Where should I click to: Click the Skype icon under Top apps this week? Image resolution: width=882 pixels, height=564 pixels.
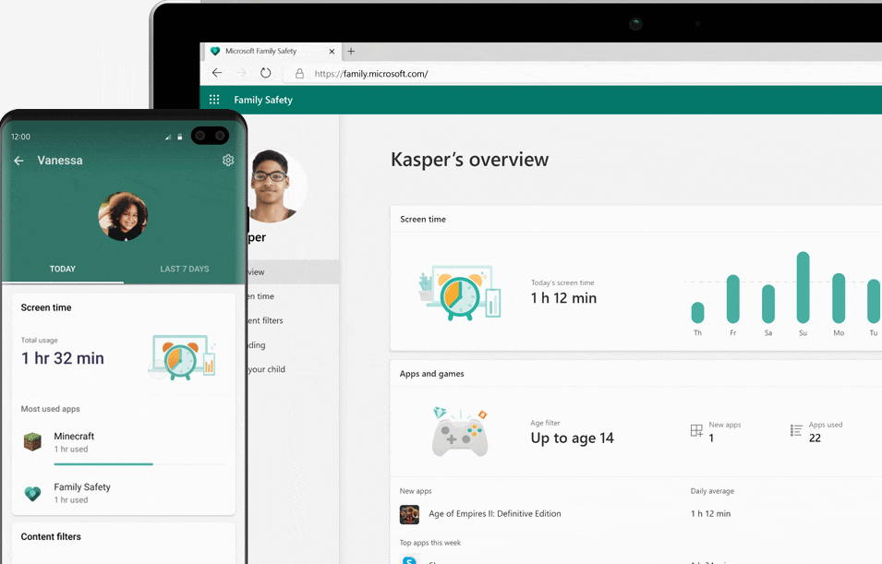[409, 558]
